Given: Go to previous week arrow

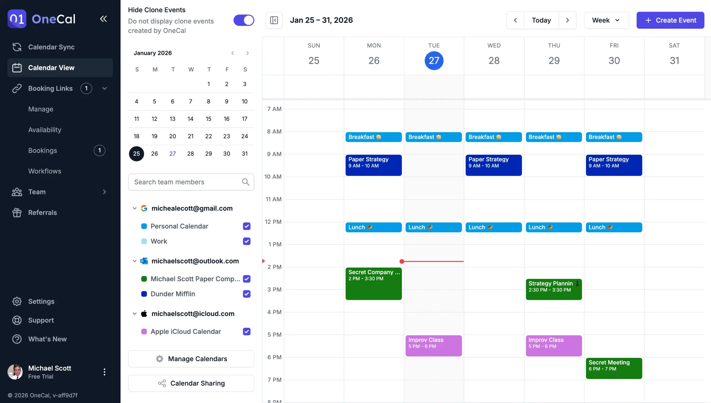Looking at the screenshot, I should point(515,20).
